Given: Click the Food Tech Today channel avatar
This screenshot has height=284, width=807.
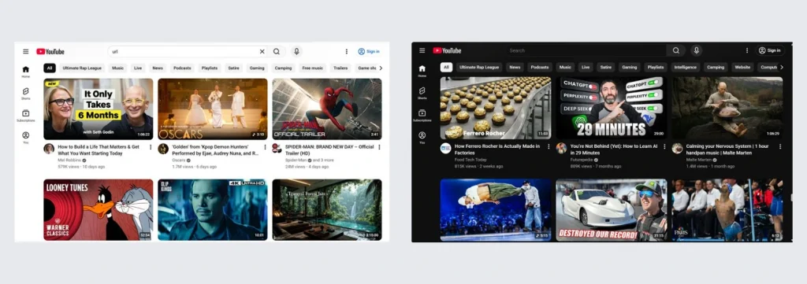Looking at the screenshot, I should [446, 148].
